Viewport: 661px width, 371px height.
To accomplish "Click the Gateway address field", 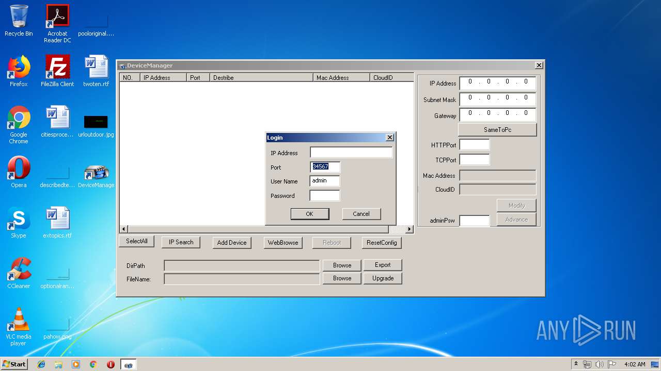I will coord(497,114).
